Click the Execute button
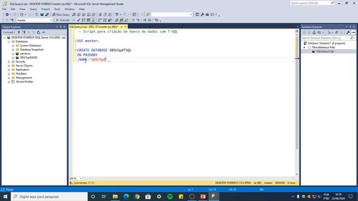358x201 pixels. pyautogui.click(x=63, y=20)
